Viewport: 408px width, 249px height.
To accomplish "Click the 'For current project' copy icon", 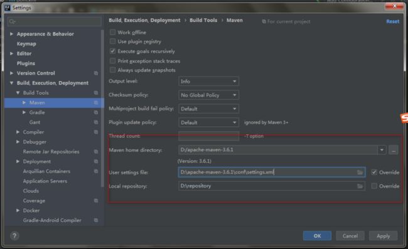I will click(x=264, y=21).
